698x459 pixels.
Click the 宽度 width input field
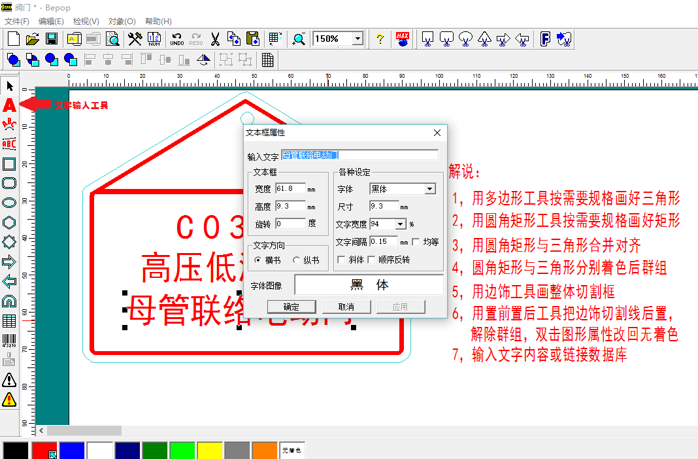click(290, 189)
